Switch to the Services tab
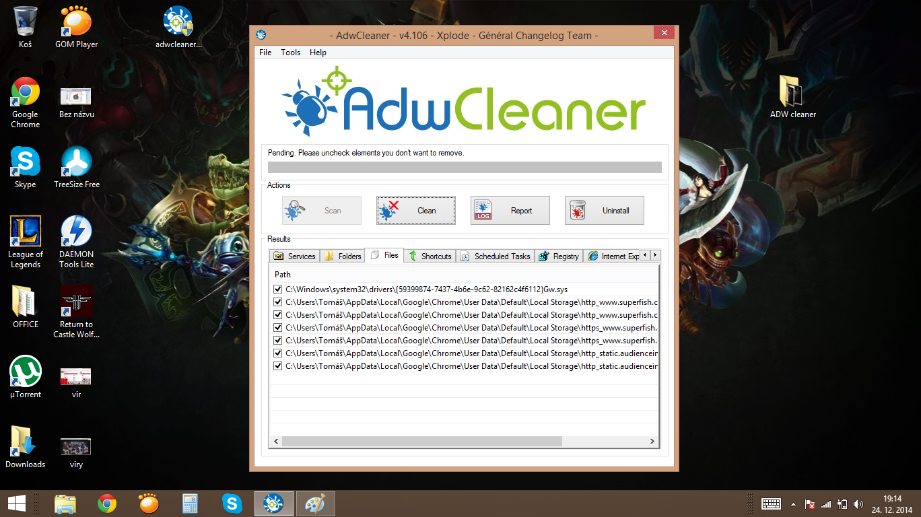 [294, 256]
